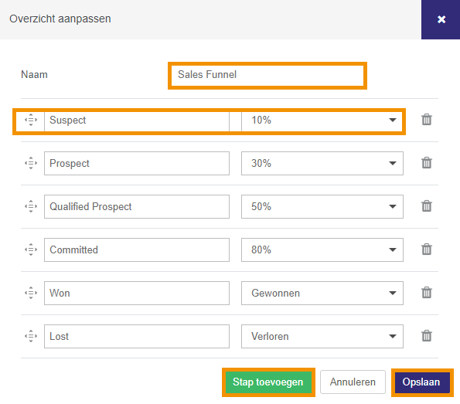Viewport: 460px width, 404px height.
Task: Click the drag handle of Qualified Prospect row
Action: pyautogui.click(x=31, y=206)
